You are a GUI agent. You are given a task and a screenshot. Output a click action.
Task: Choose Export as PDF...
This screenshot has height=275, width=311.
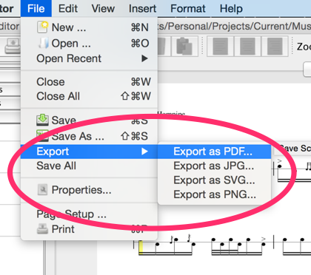[x=214, y=152]
